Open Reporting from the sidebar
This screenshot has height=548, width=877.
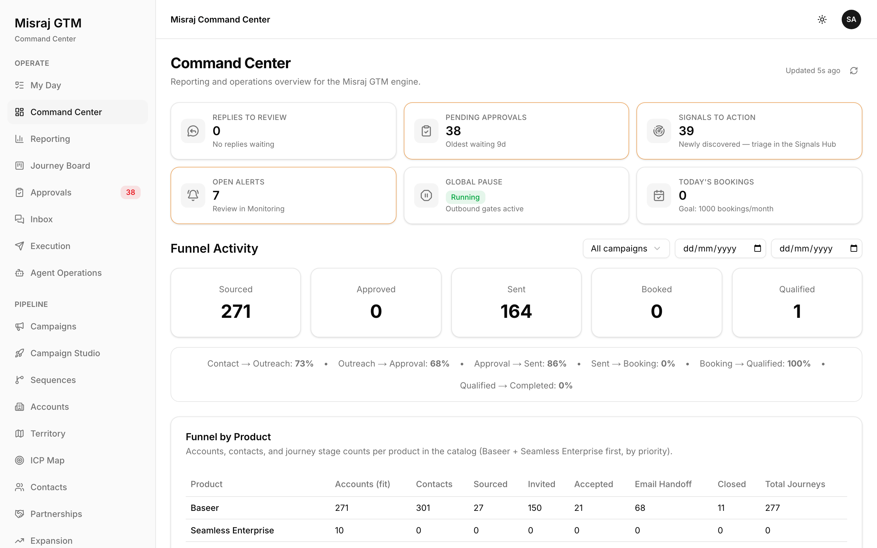[78, 139]
